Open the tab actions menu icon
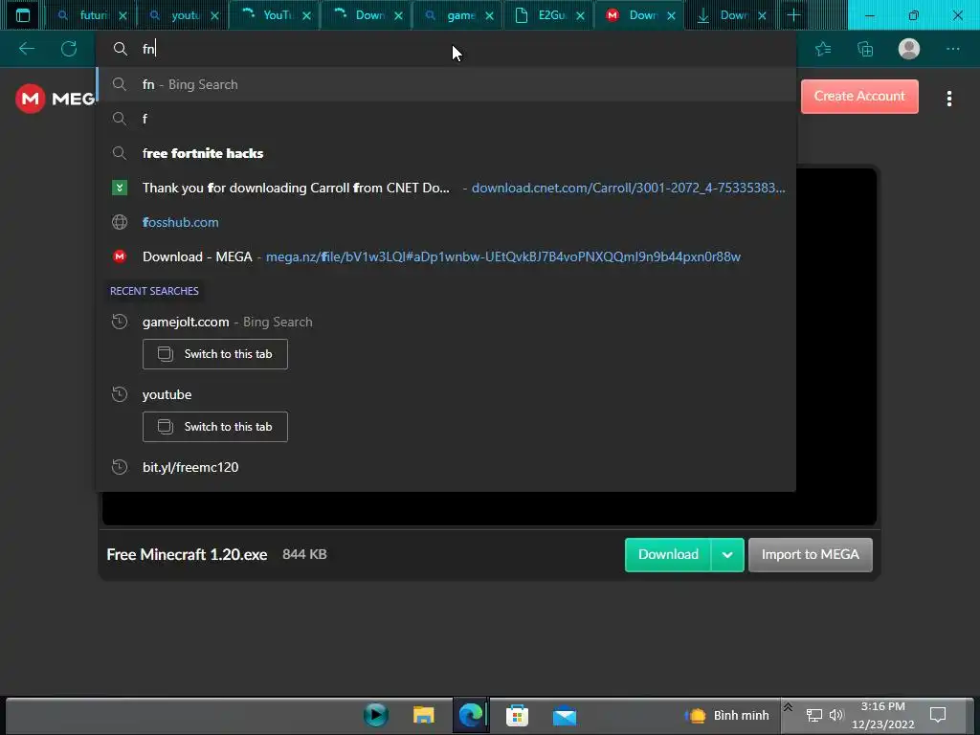 point(23,15)
